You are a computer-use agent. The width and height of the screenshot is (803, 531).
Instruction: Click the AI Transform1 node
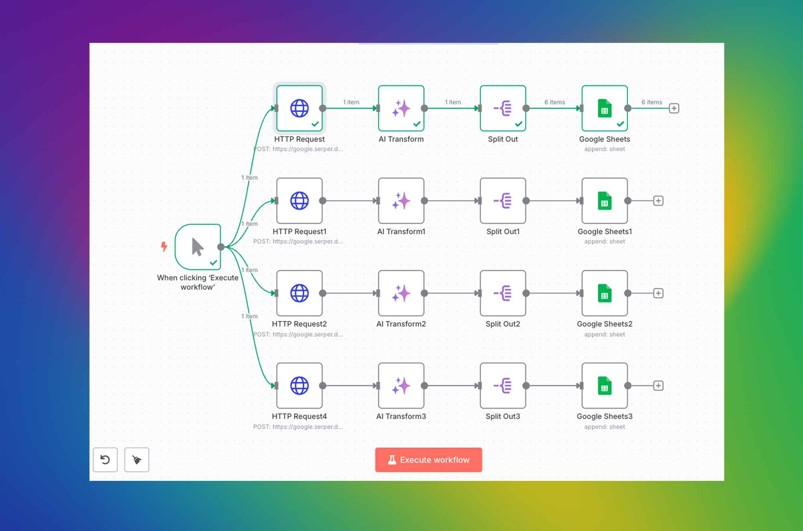401,201
